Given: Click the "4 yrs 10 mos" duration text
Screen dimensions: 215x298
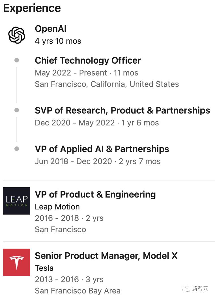Looking at the screenshot, I should [58, 41].
